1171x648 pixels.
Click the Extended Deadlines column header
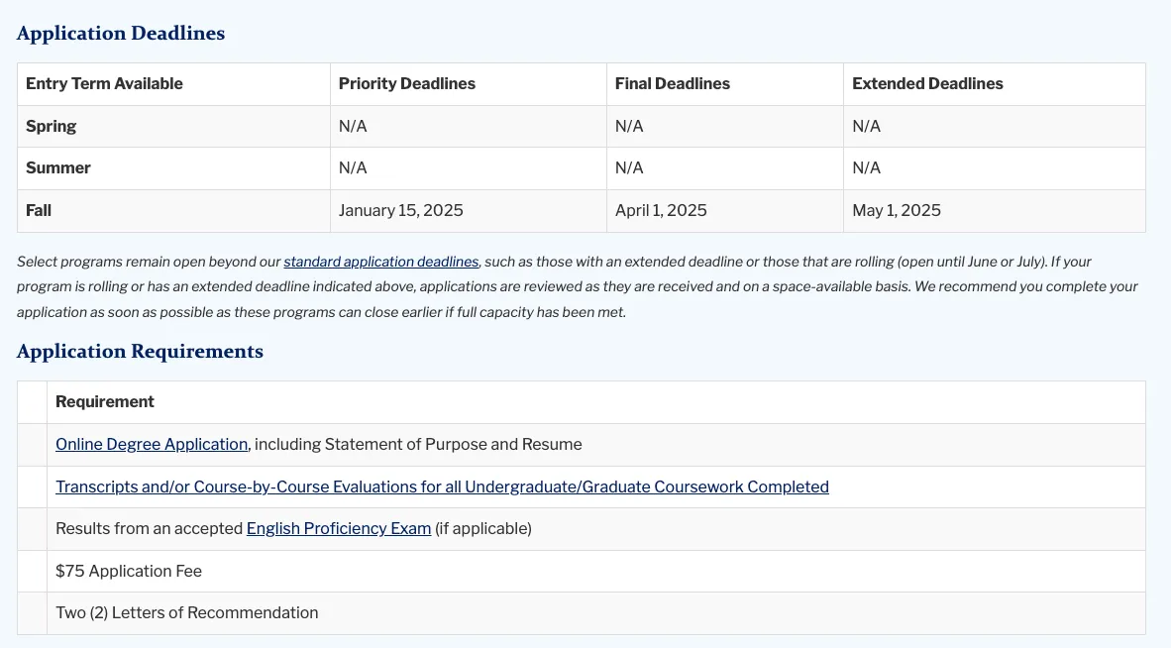[x=927, y=84]
